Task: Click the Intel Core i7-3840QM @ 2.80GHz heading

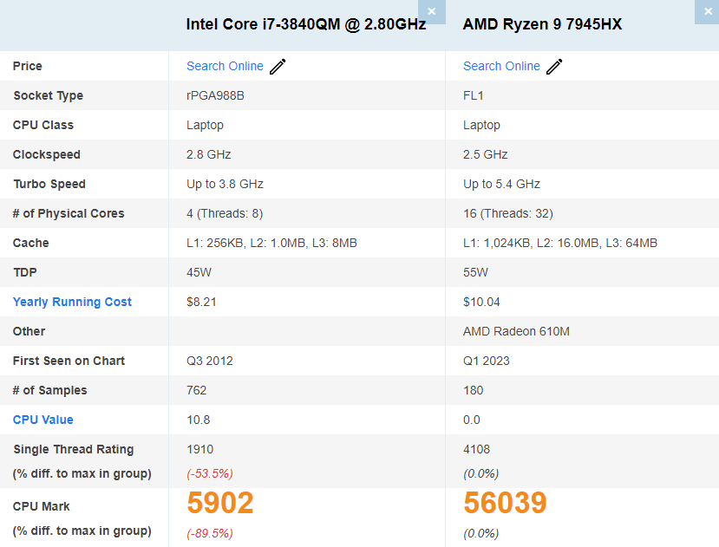Action: pos(306,24)
